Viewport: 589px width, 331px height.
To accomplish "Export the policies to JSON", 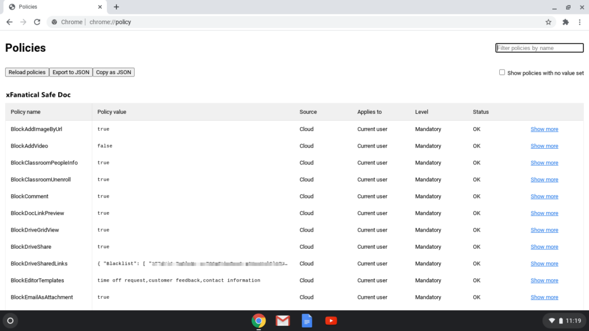I will click(x=70, y=72).
